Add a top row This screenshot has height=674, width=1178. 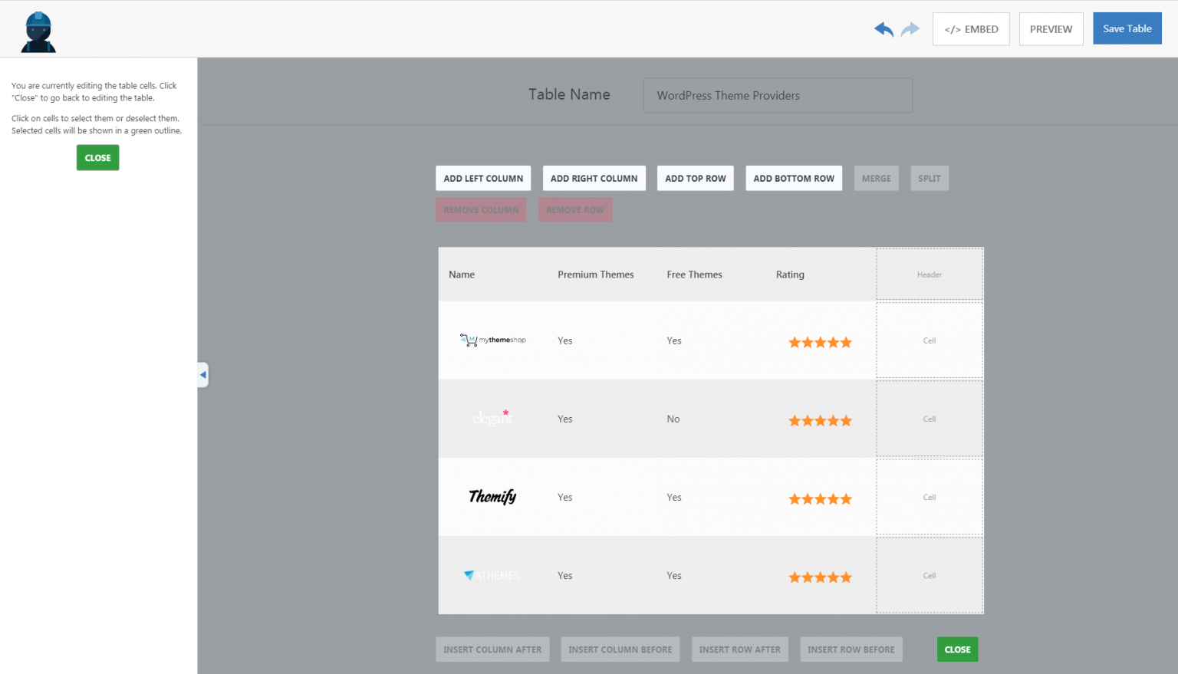[x=696, y=179]
